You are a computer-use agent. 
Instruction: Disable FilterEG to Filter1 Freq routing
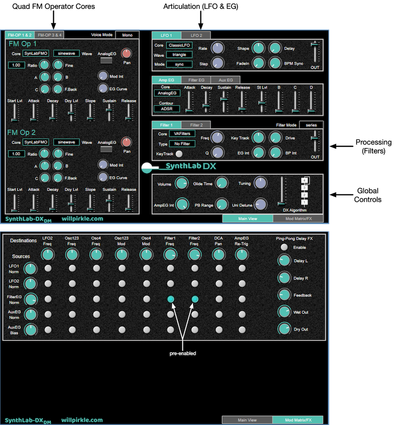170,299
